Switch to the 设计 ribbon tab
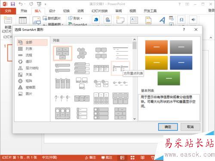 pyautogui.click(x=52, y=11)
